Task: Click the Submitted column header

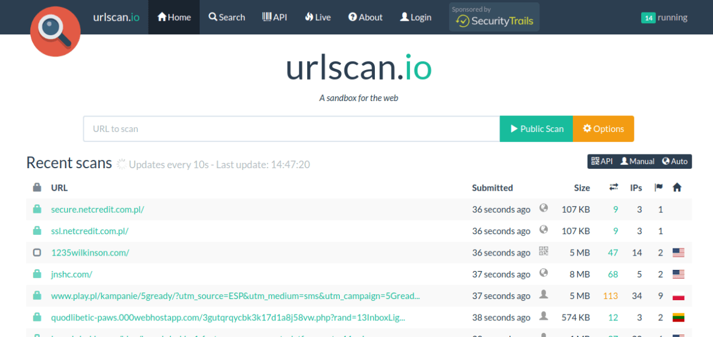Action: pyautogui.click(x=492, y=188)
